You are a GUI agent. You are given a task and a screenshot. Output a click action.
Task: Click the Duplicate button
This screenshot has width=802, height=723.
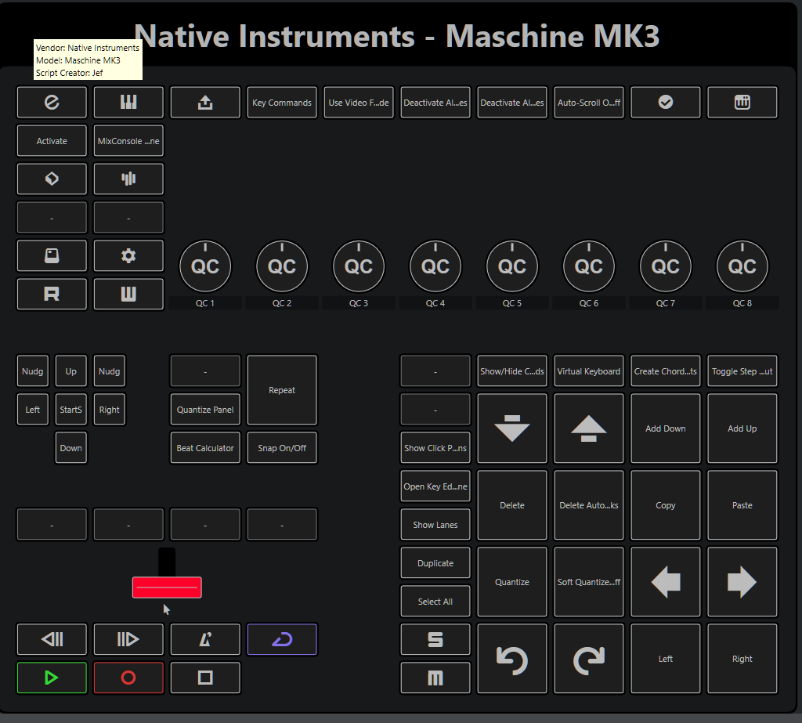[435, 563]
